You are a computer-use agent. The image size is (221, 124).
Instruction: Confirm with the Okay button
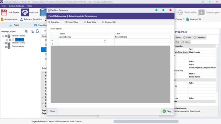tap(167, 111)
